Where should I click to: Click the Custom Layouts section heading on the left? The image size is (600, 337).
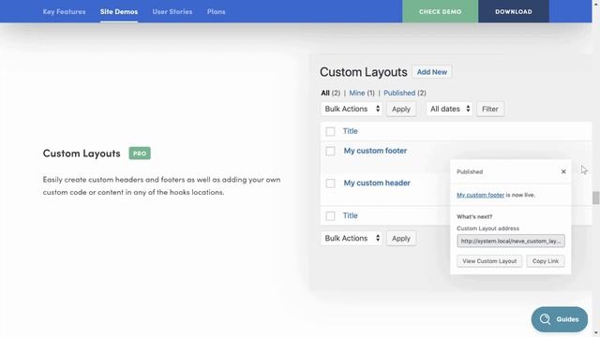click(x=82, y=154)
